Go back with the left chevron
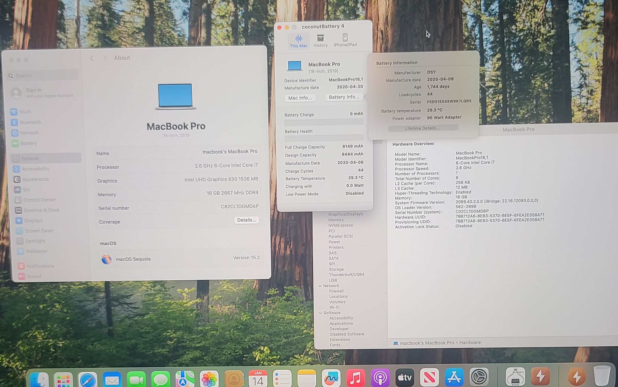The height and width of the screenshot is (387, 618). (x=92, y=58)
